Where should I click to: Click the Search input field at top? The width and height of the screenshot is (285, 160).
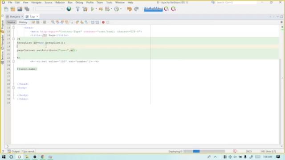[236, 3]
